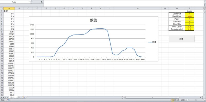Click the zoom out minus button
This screenshot has height=102, width=206.
pyautogui.click(x=188, y=100)
